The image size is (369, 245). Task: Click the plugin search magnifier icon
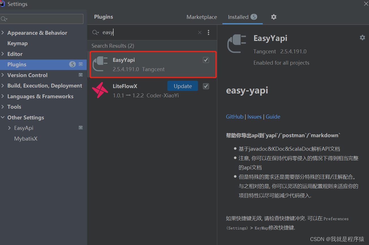click(95, 32)
